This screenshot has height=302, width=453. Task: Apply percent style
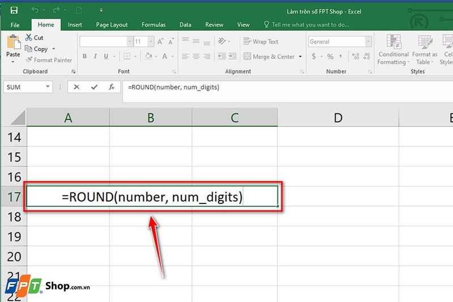[x=331, y=56]
